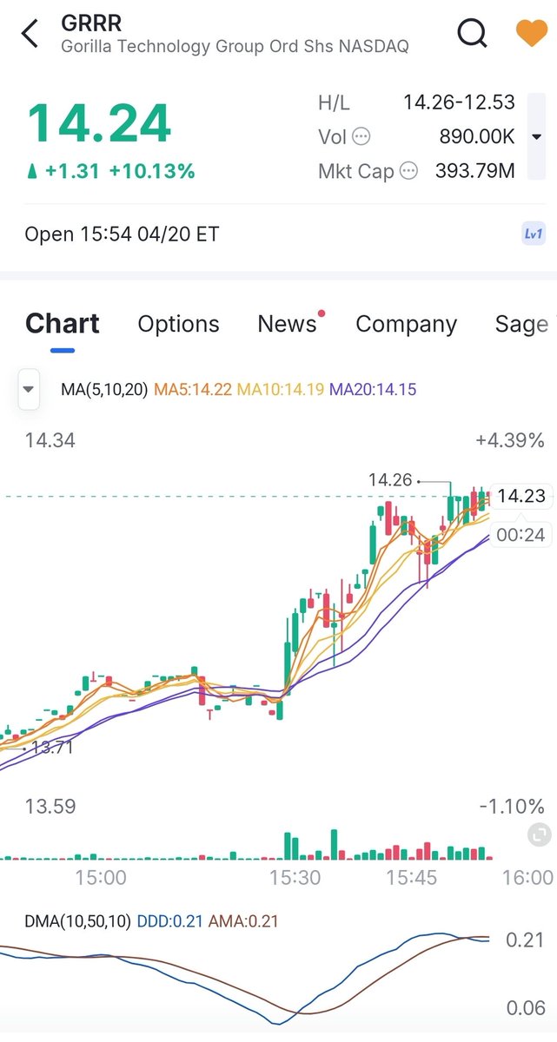Open the News tab

287,324
